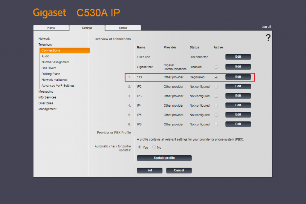The width and height of the screenshot is (306, 204).
Task: Edit the IP6 connection
Action: point(238,124)
